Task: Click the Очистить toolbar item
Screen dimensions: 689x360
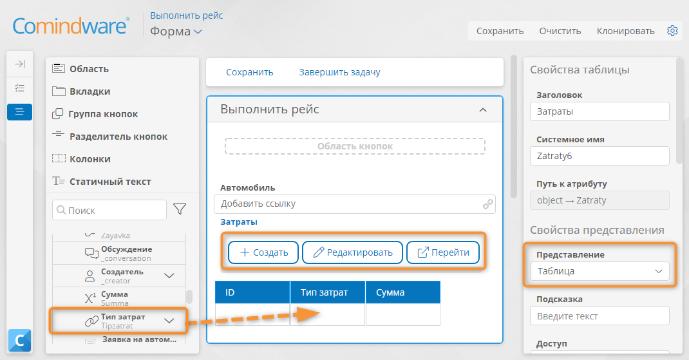Action: (560, 31)
